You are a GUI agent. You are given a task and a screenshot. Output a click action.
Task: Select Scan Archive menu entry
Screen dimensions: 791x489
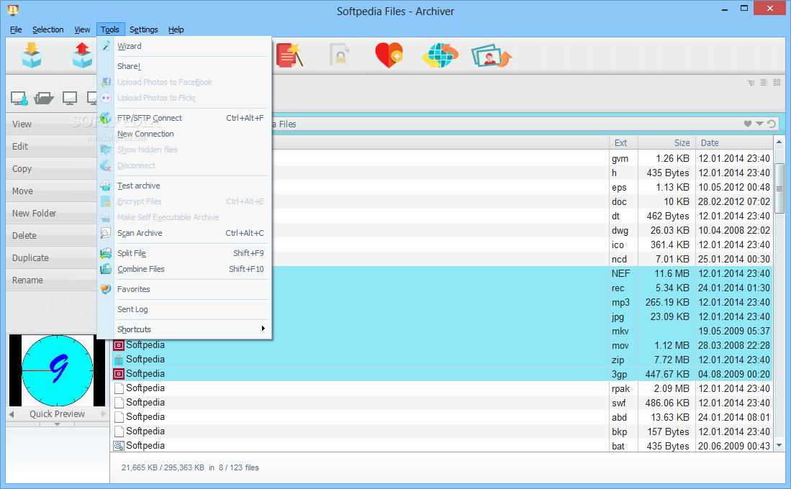[185, 233]
